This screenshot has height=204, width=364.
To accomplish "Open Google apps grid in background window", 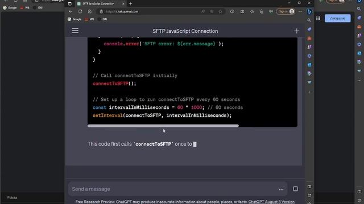I will coord(318,18).
